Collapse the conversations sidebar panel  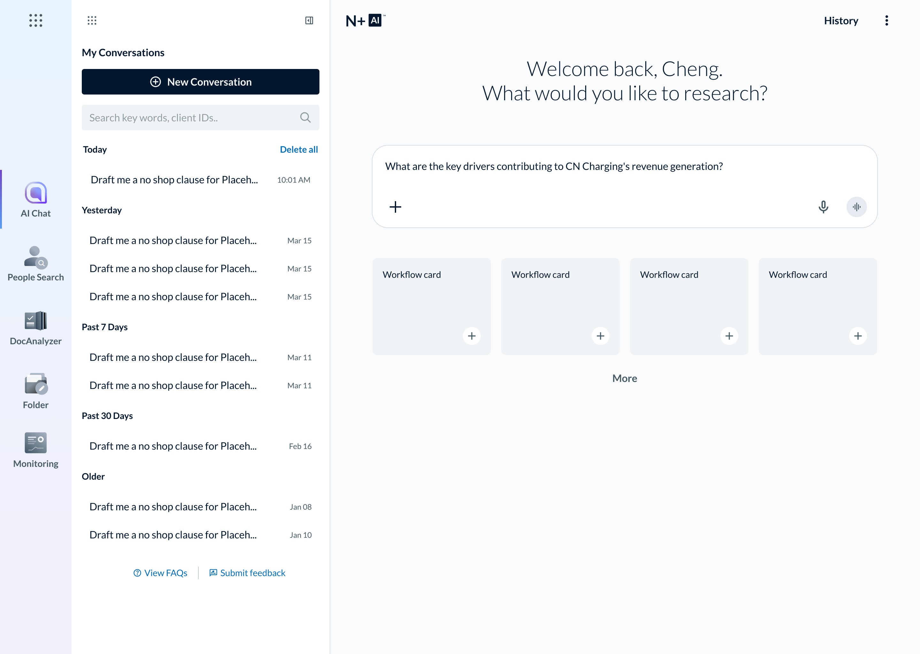(309, 20)
